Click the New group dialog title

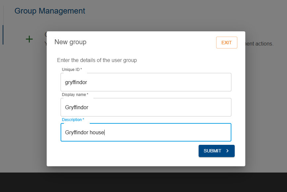(70, 42)
